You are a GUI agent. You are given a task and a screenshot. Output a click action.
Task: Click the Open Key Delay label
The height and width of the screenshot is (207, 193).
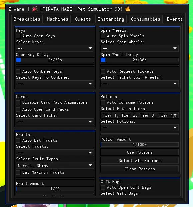(32, 55)
